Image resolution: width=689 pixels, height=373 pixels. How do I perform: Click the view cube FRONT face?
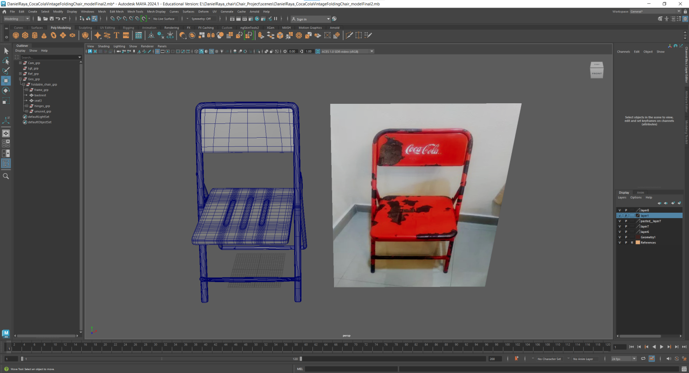[597, 73]
